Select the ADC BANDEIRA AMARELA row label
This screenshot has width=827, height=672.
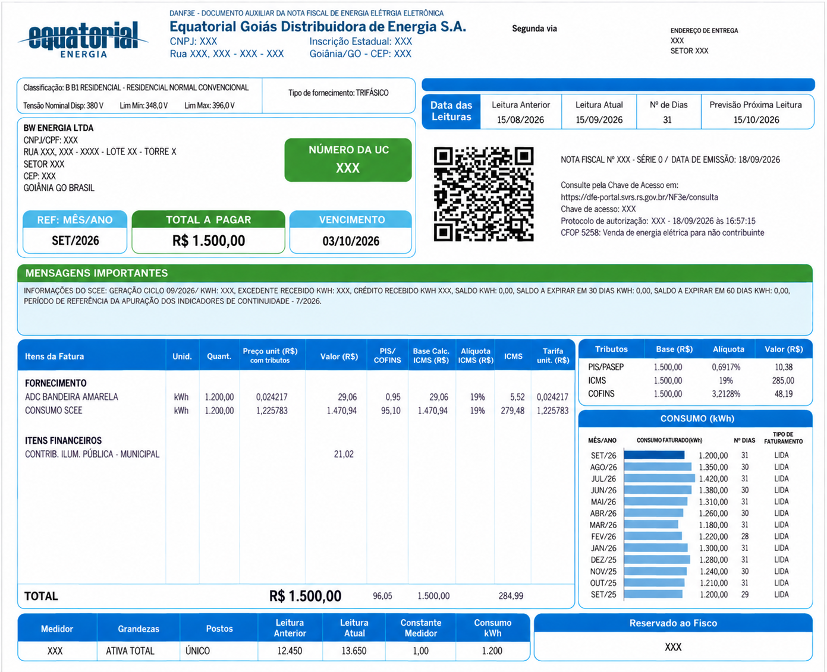point(71,397)
